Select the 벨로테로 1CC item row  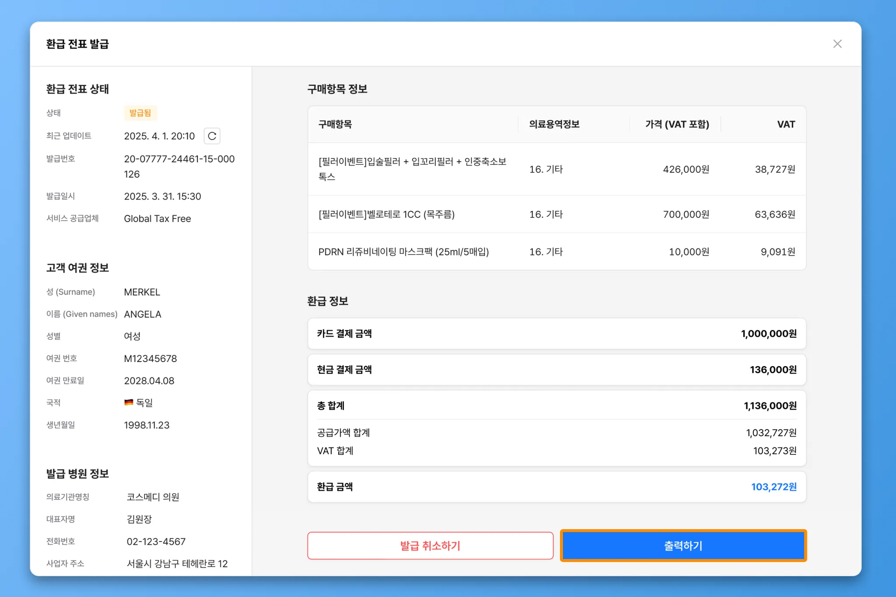pyautogui.click(x=386, y=214)
